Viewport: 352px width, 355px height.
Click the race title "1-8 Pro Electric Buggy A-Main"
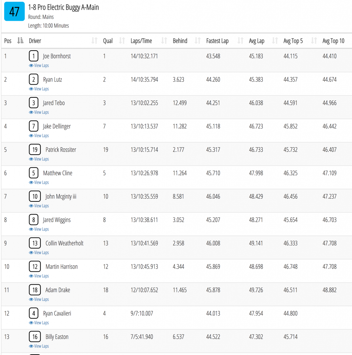(x=64, y=8)
